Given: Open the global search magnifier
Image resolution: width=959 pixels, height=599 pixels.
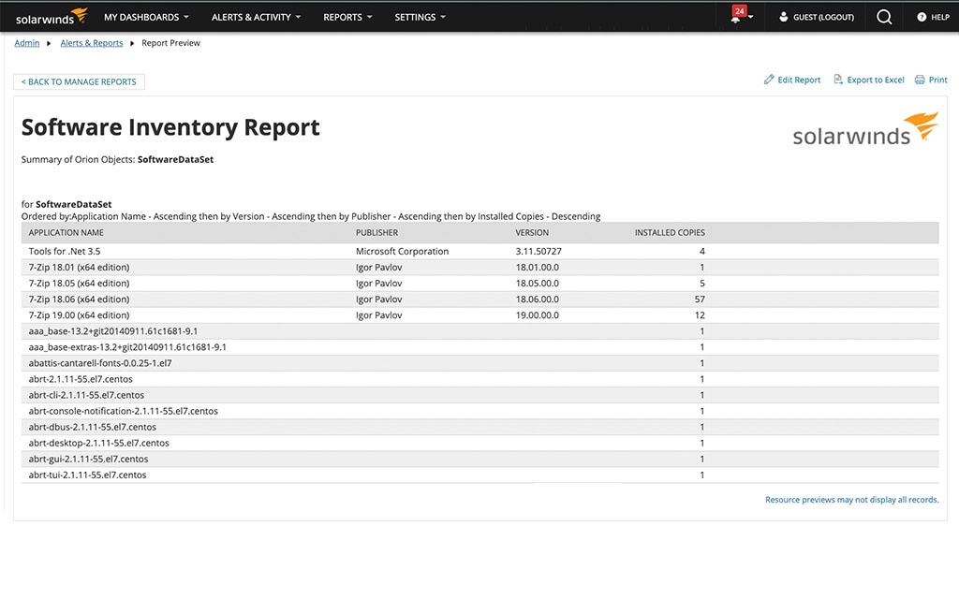Looking at the screenshot, I should [x=884, y=16].
